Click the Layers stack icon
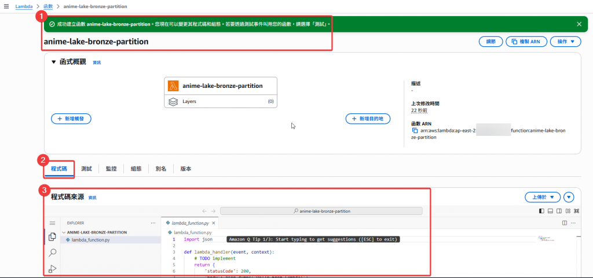 [173, 102]
